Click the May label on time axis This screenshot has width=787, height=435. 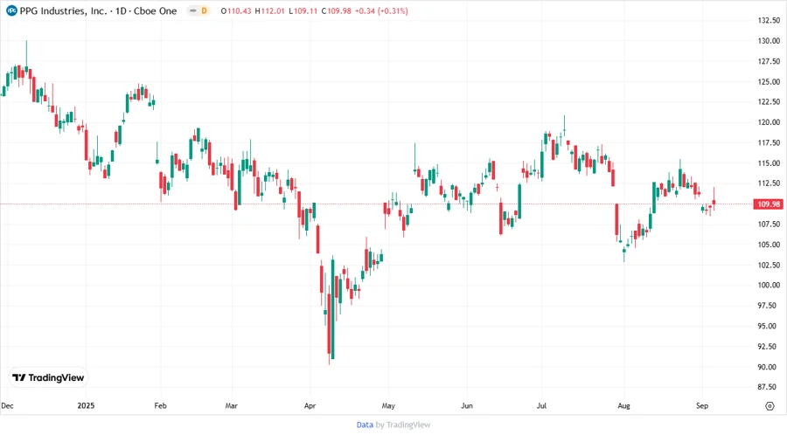pyautogui.click(x=388, y=405)
